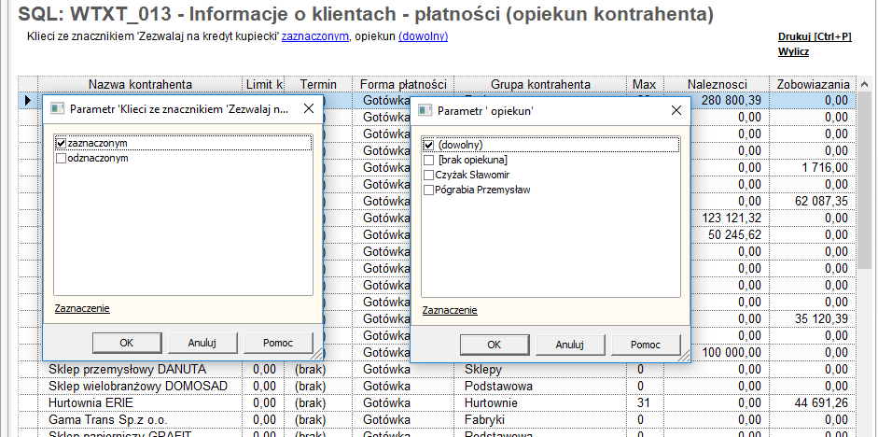Click the Zobowiazania value 1 716,00
Image resolution: width=878 pixels, height=437 pixels.
826,167
